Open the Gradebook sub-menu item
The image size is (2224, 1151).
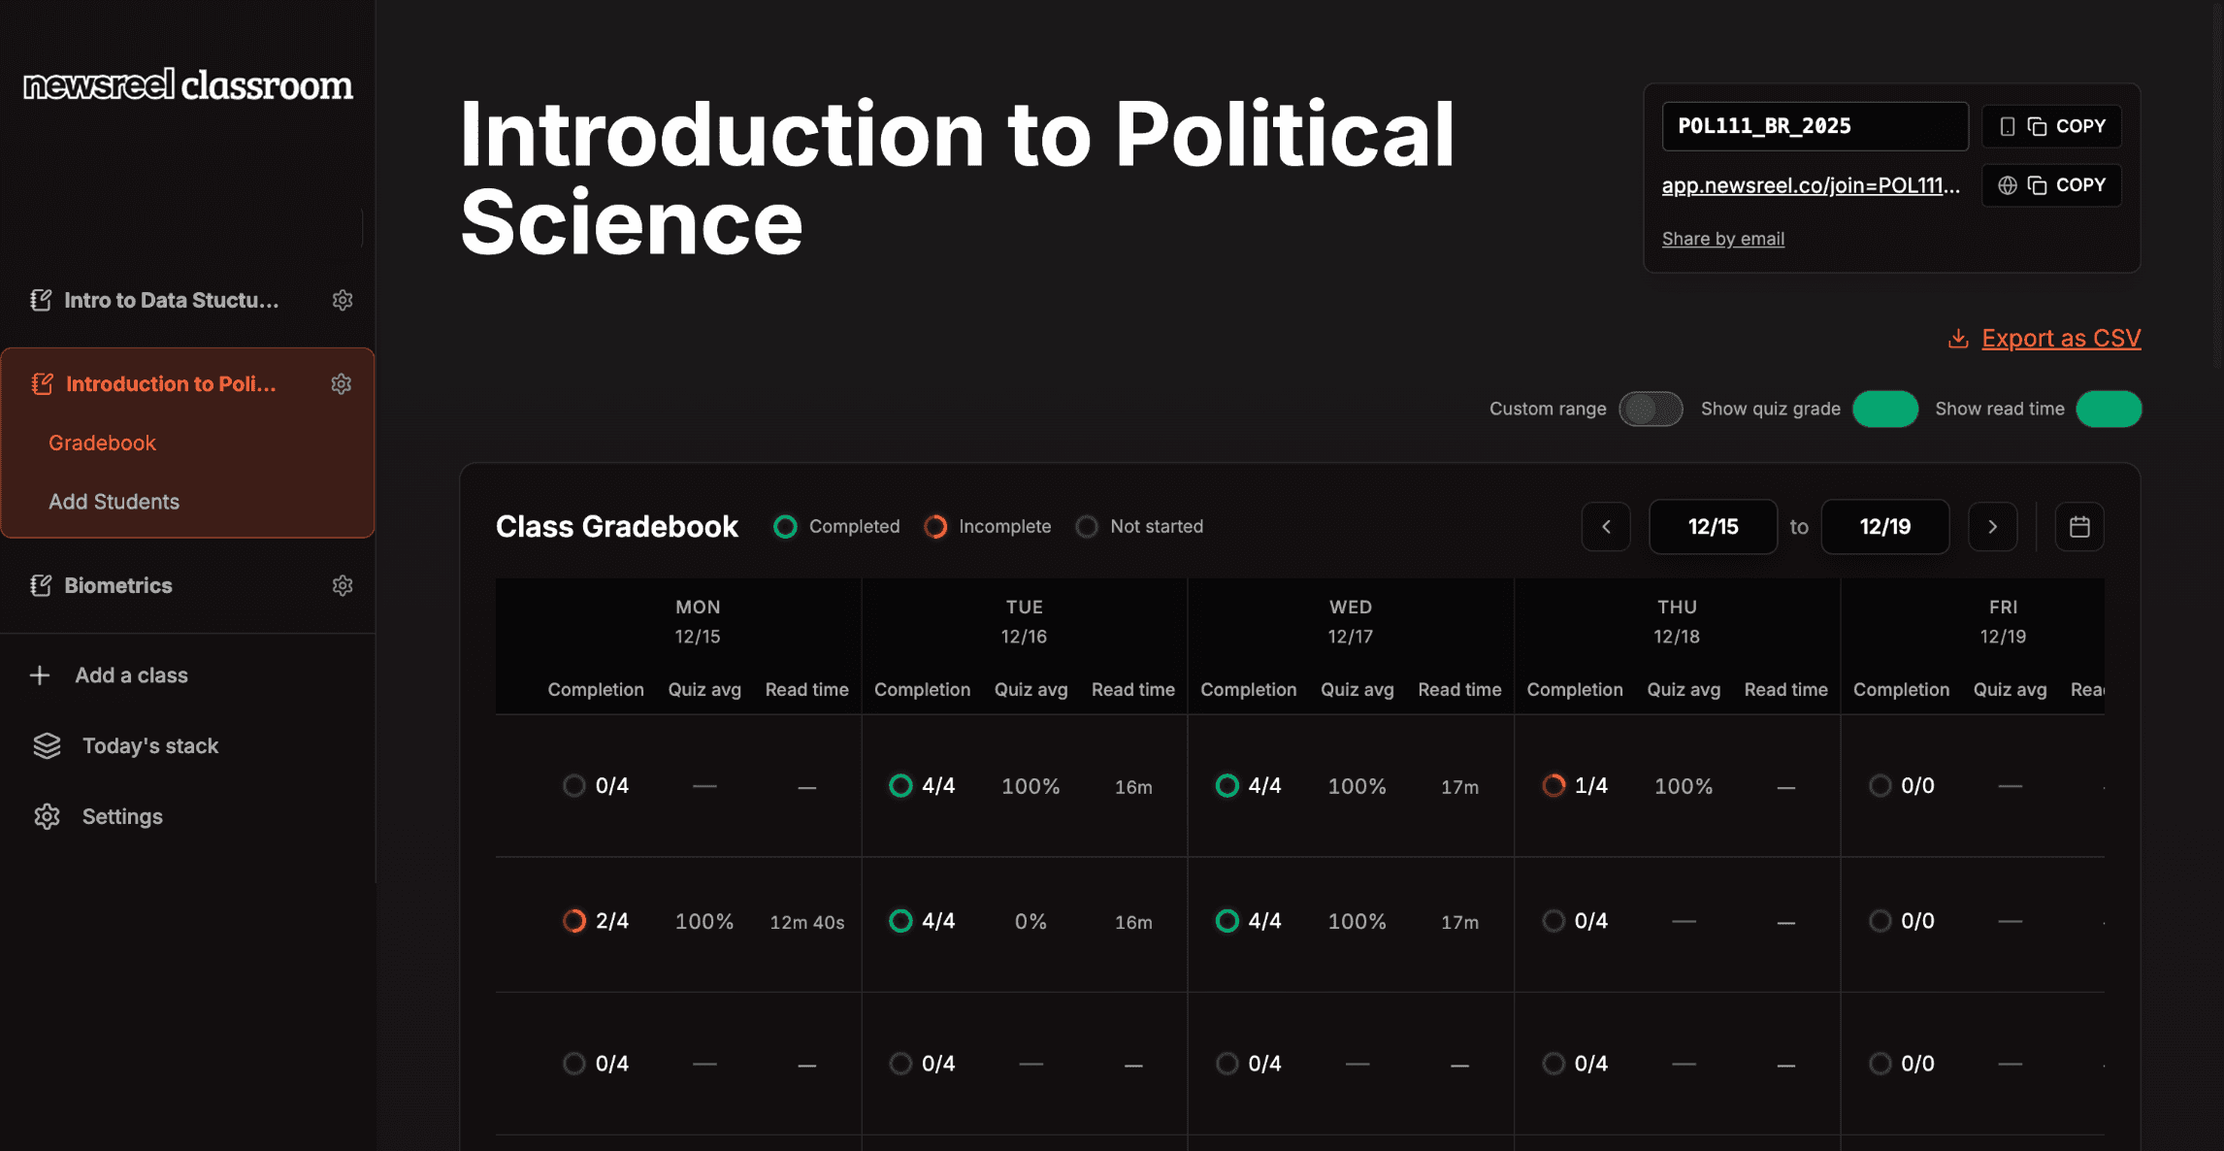(x=102, y=443)
